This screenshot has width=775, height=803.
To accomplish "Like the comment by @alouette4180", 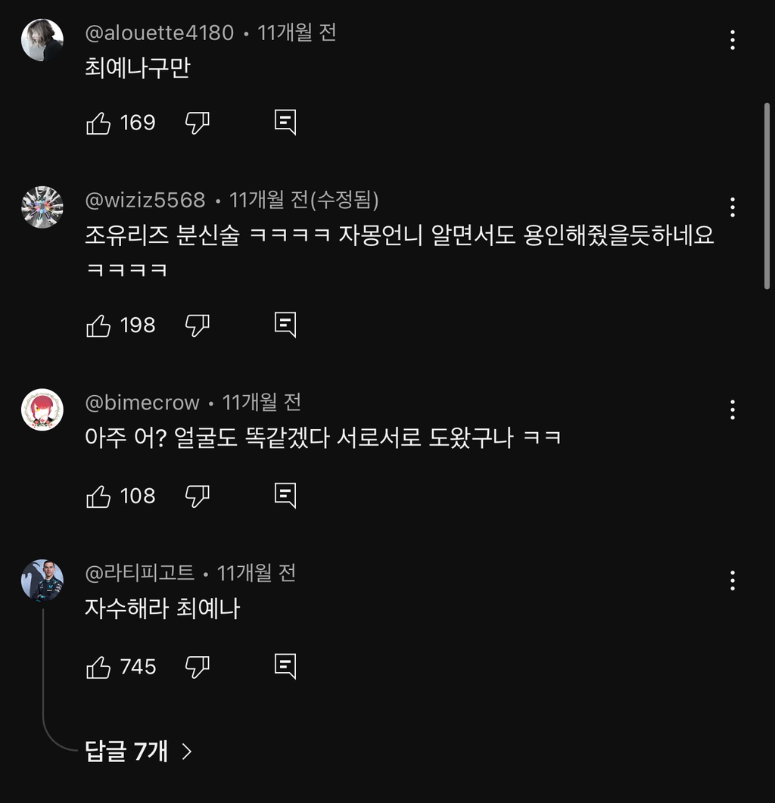I will coord(98,123).
